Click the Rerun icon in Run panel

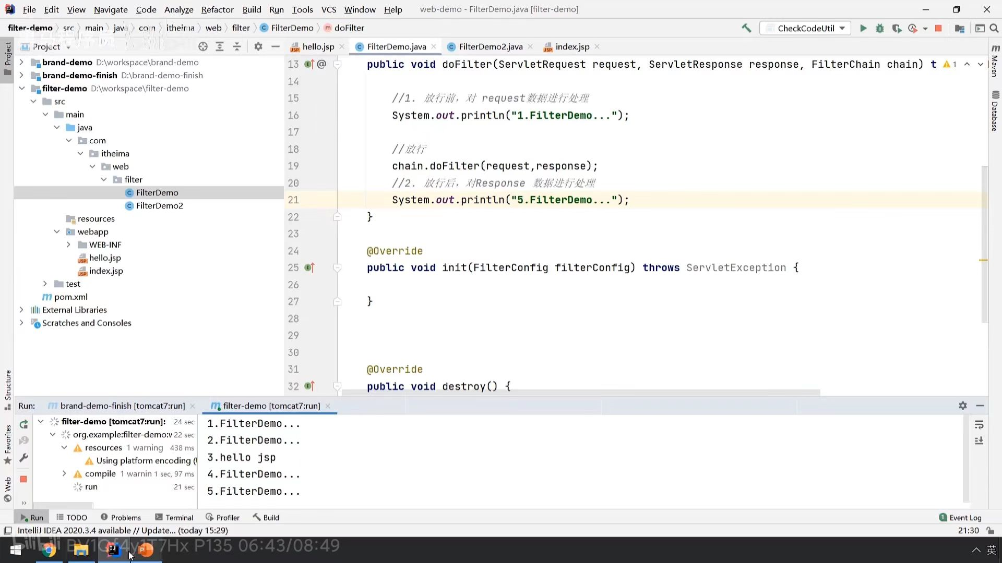tap(23, 424)
